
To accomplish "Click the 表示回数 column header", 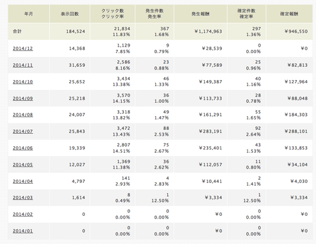I will click(70, 14).
